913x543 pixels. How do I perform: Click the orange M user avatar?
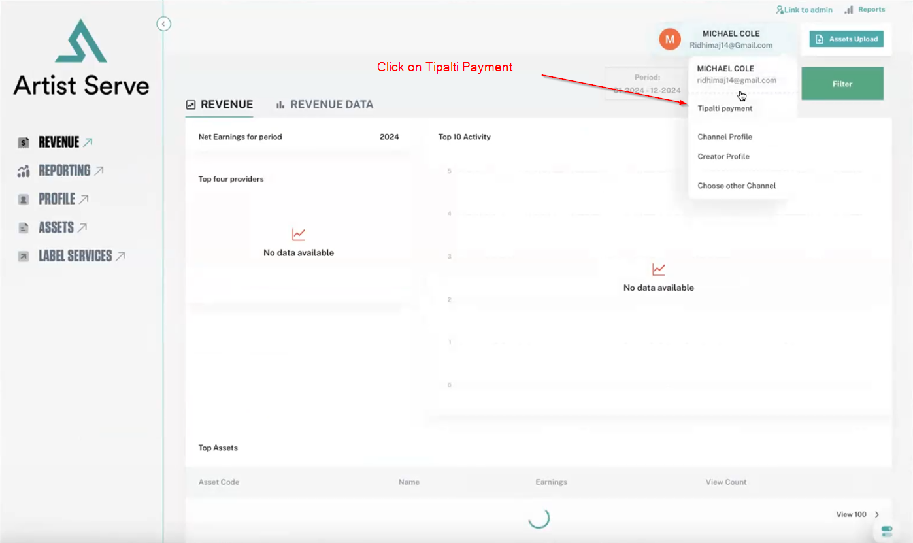tap(669, 39)
